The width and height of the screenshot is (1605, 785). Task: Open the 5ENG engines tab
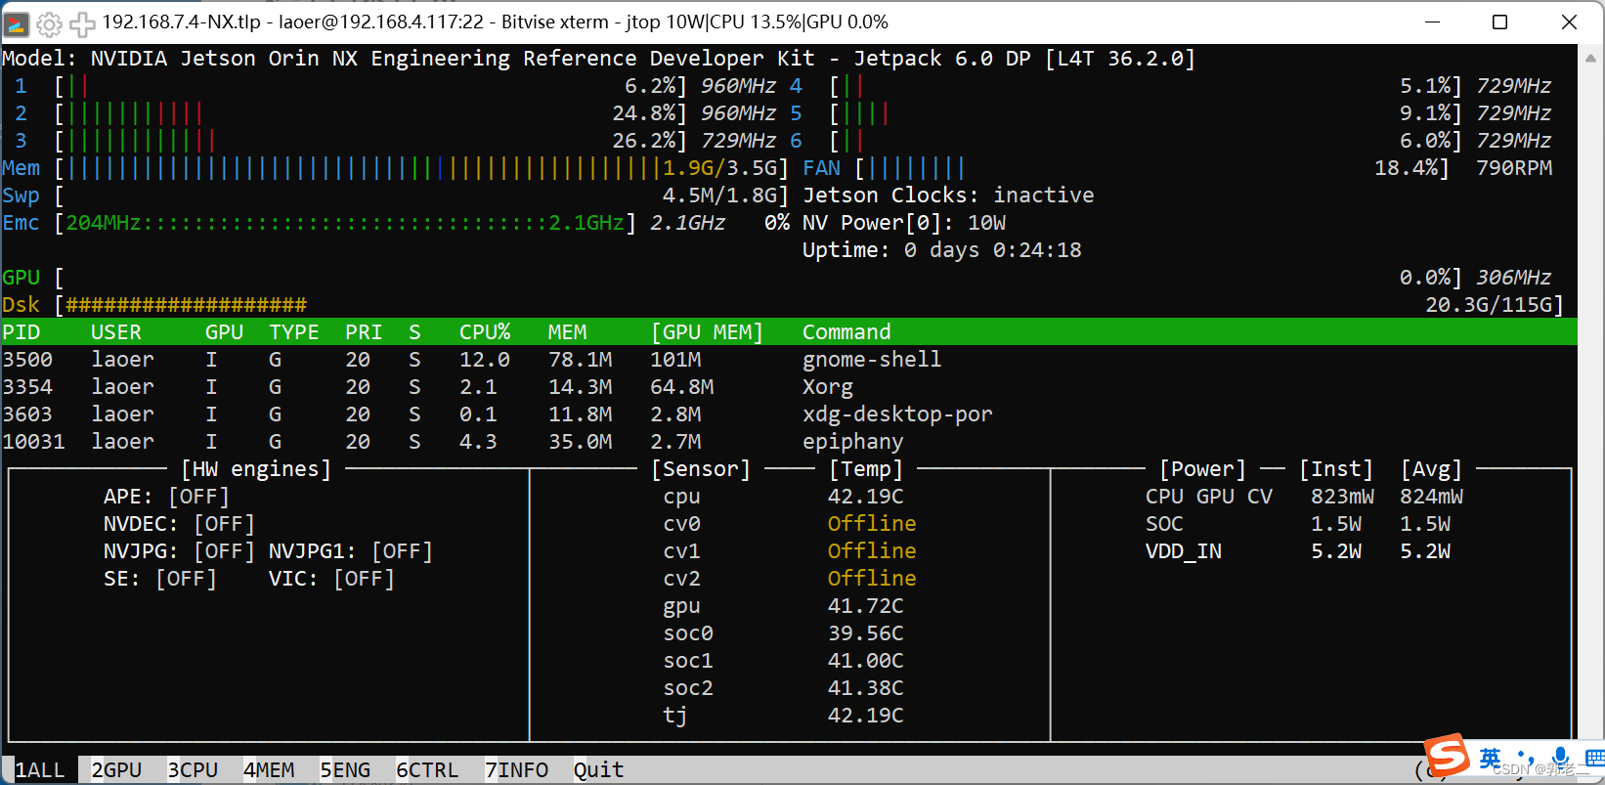(x=345, y=770)
